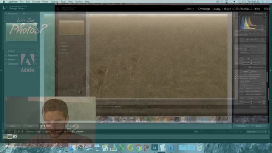
Task: Click the Navigator preview thumbnail
Action: (22, 32)
